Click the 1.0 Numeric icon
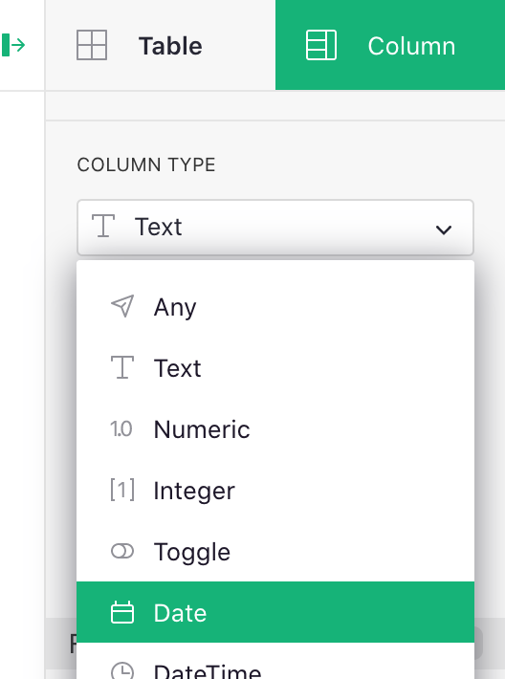 121,429
